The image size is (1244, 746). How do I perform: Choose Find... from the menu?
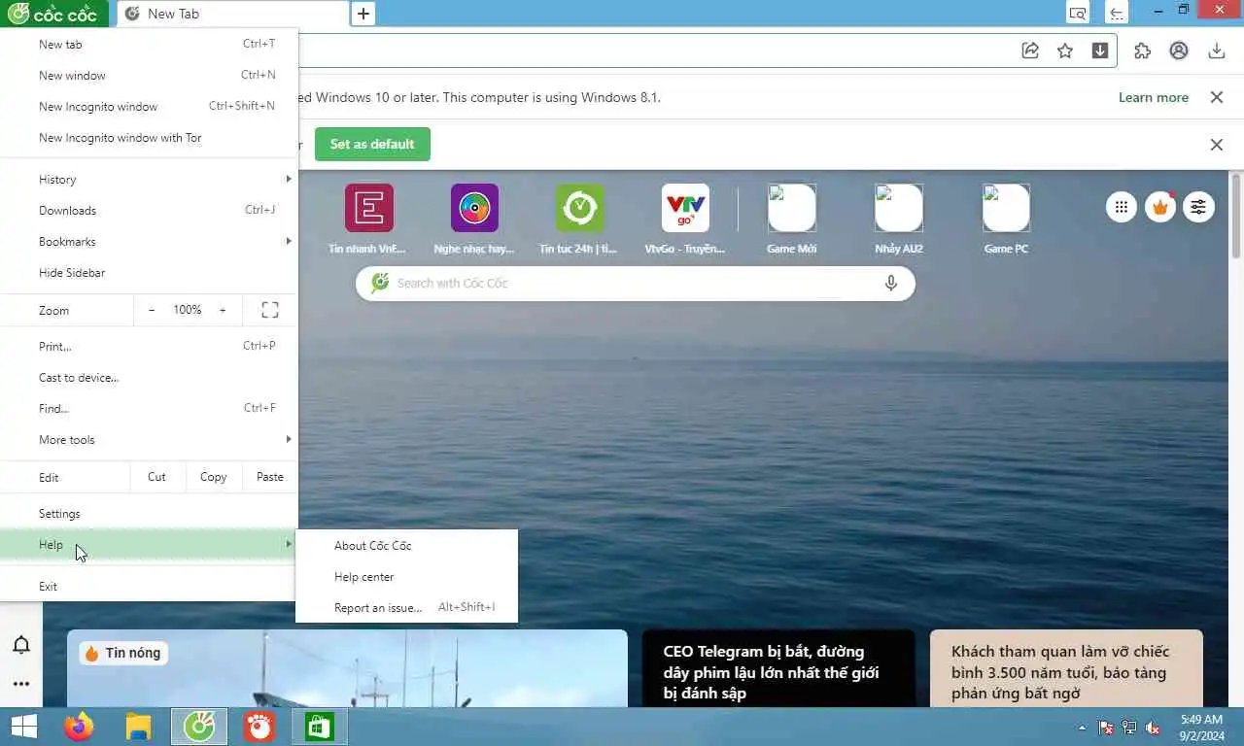pos(149,408)
